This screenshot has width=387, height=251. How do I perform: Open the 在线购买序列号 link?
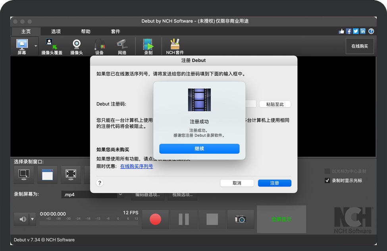pyautogui.click(x=137, y=166)
